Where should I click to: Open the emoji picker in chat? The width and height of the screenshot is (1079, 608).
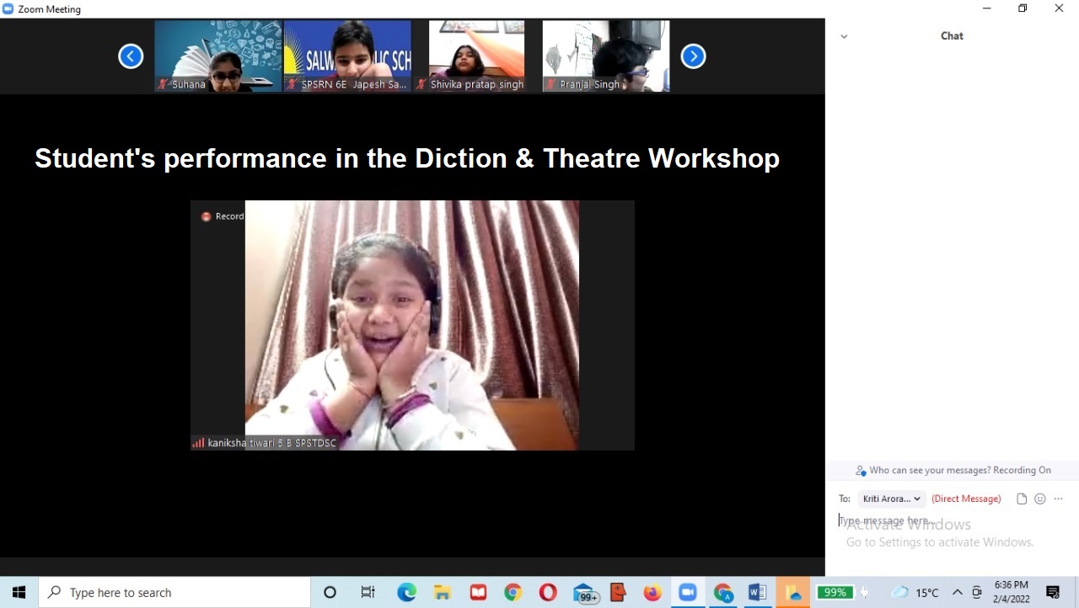pyautogui.click(x=1040, y=499)
